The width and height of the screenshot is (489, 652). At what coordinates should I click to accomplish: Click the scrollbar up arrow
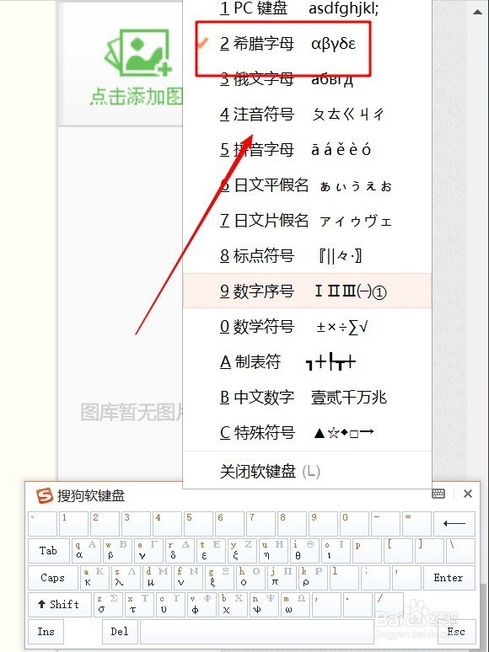(x=478, y=12)
